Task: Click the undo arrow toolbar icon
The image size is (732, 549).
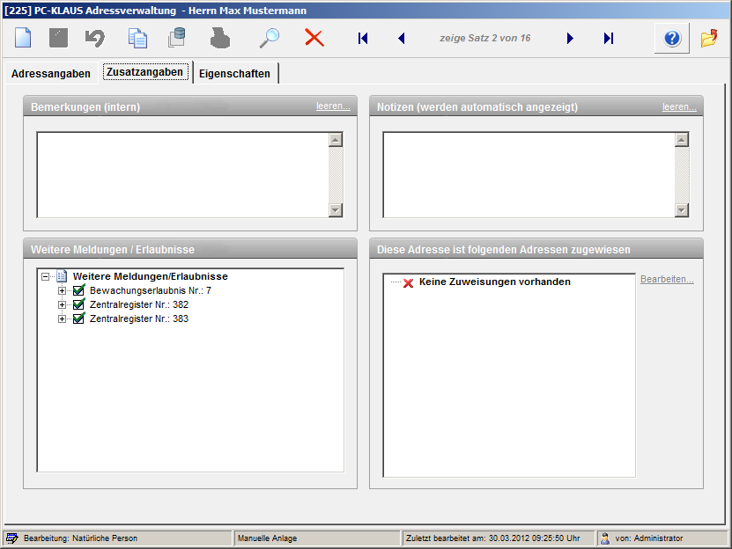Action: 95,39
